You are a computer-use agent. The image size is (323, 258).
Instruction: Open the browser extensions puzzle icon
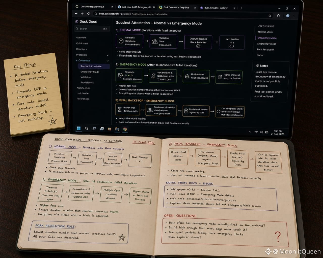click(x=278, y=15)
